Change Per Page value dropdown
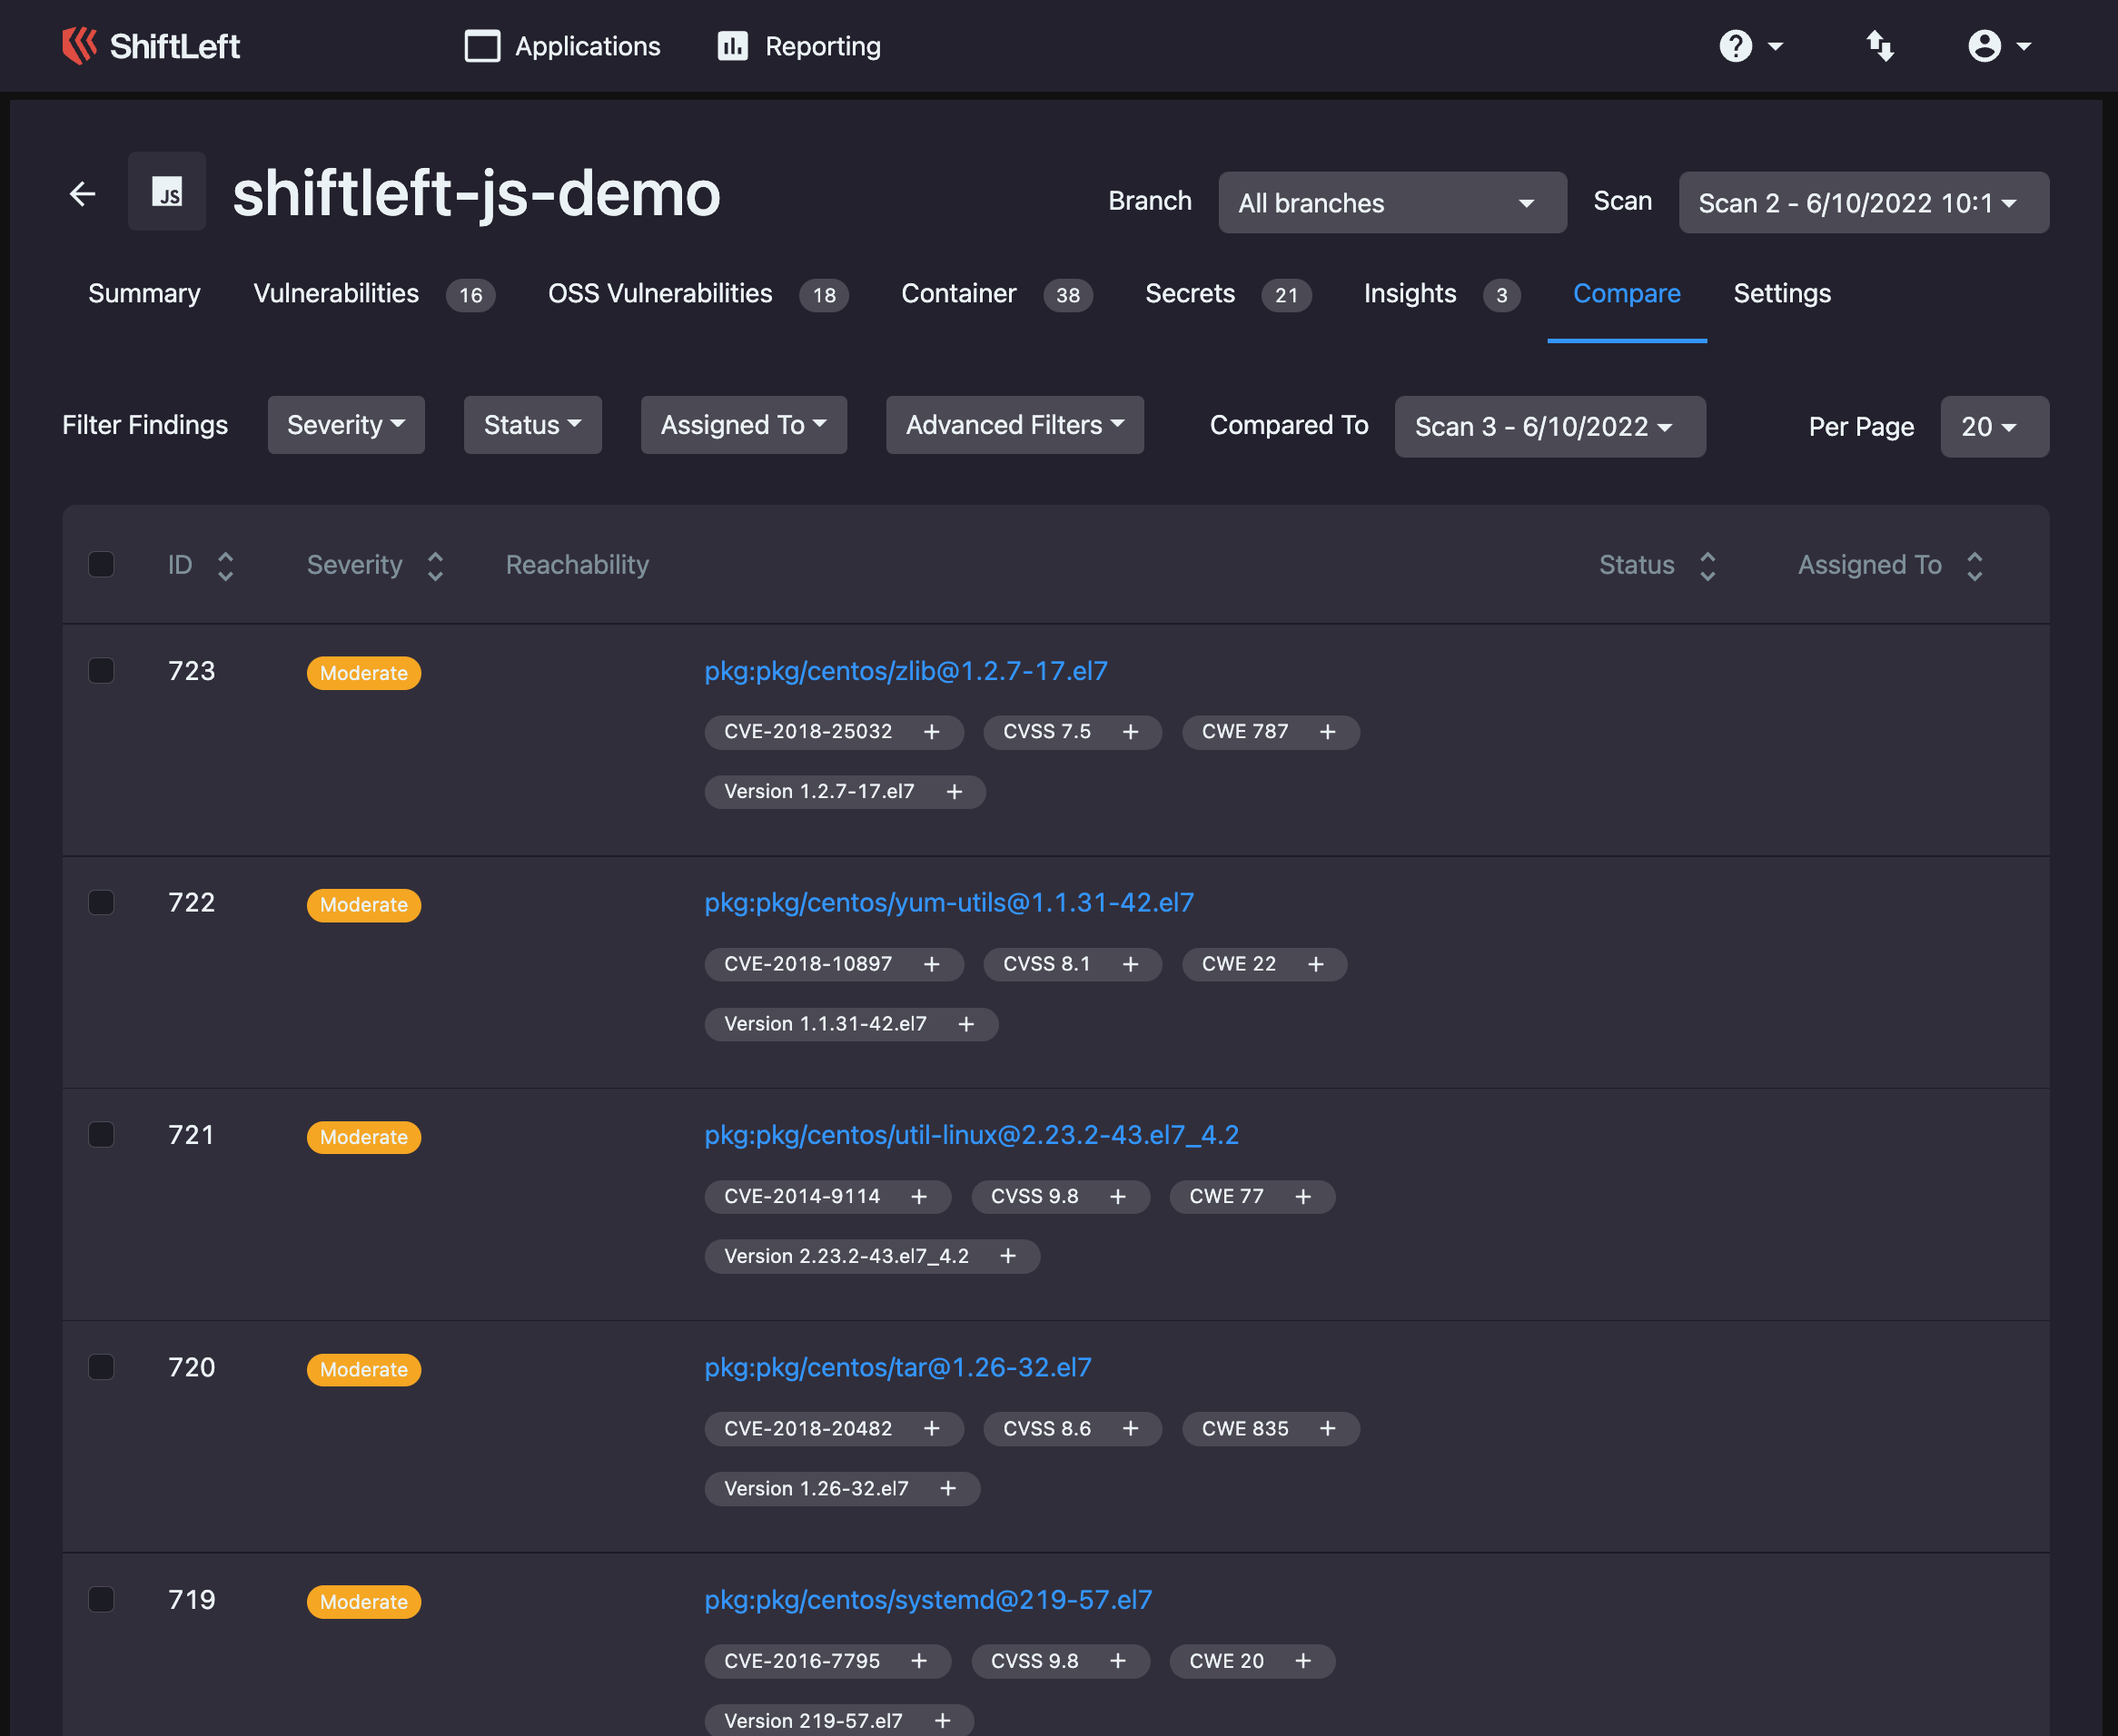The height and width of the screenshot is (1736, 2118). coord(1994,427)
